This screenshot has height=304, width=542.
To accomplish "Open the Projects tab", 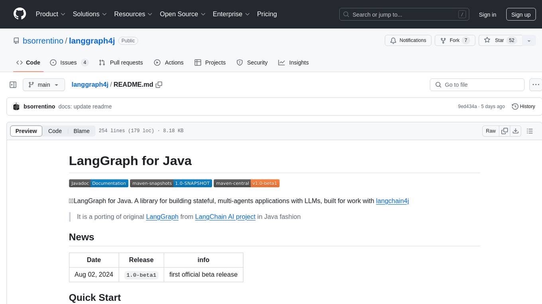I will [210, 62].
